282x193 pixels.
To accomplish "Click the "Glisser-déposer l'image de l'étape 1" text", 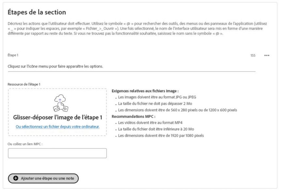I will (x=57, y=117).
